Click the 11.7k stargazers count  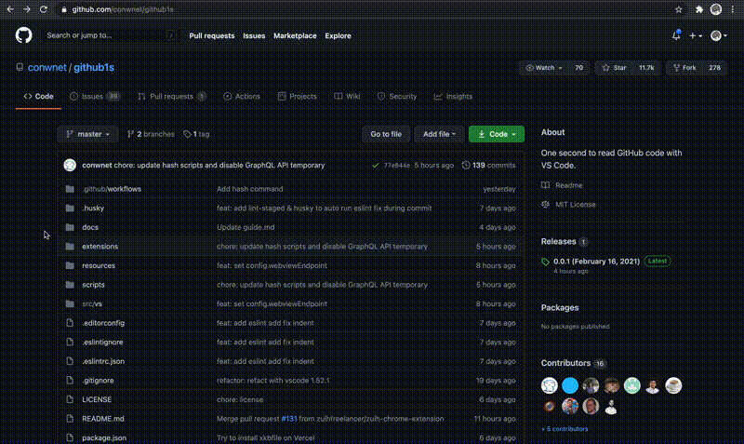646,68
